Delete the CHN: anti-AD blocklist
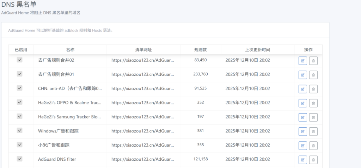 tap(313, 89)
